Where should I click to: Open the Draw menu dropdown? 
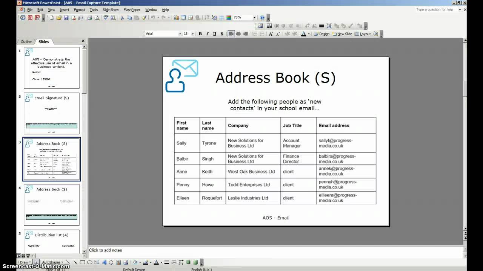coord(26,262)
